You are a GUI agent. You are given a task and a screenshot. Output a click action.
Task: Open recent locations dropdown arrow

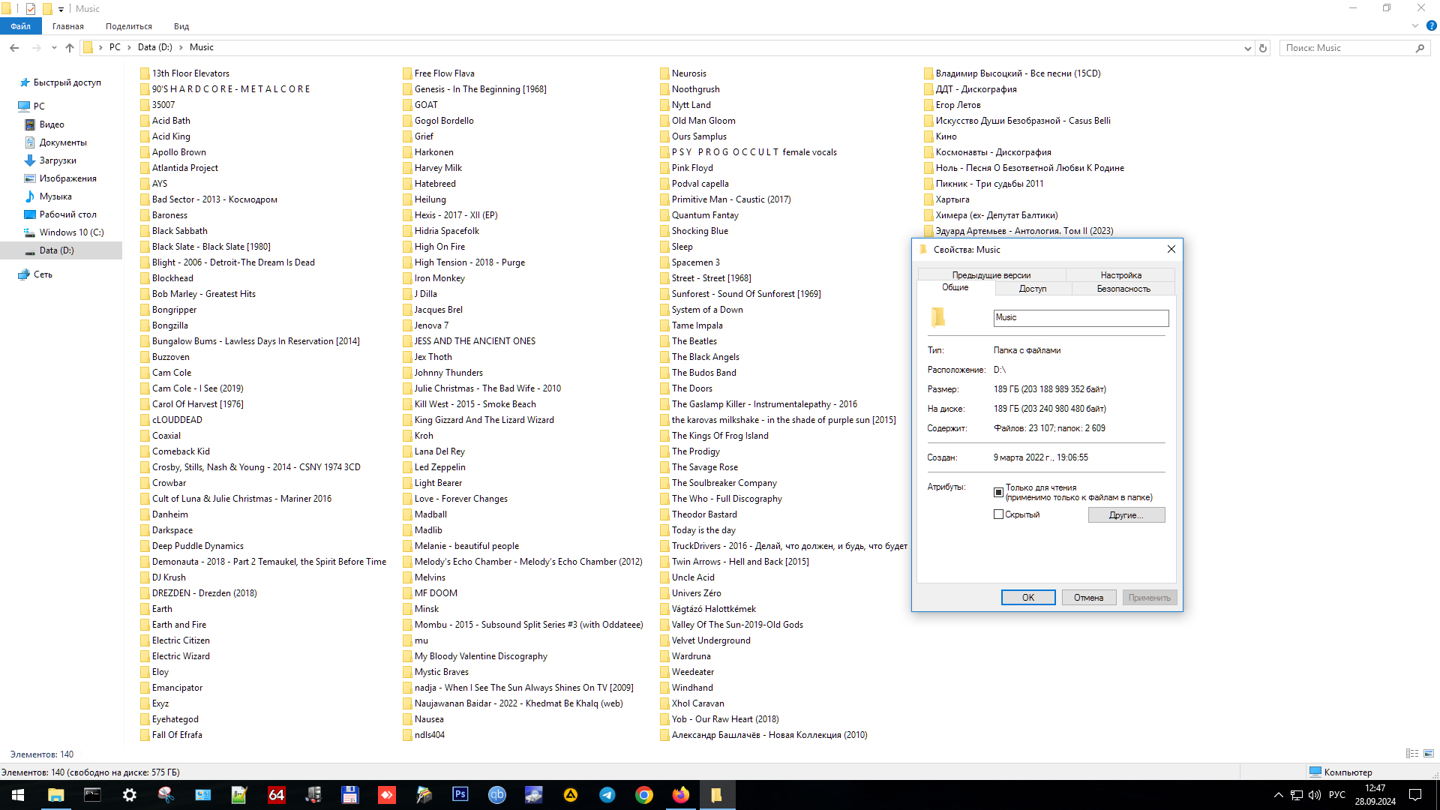pos(54,48)
